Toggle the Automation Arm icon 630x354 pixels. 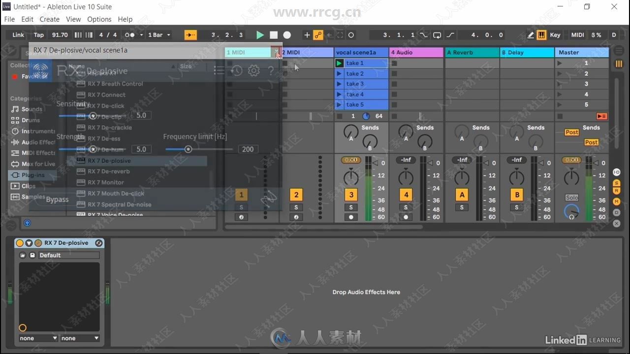318,35
